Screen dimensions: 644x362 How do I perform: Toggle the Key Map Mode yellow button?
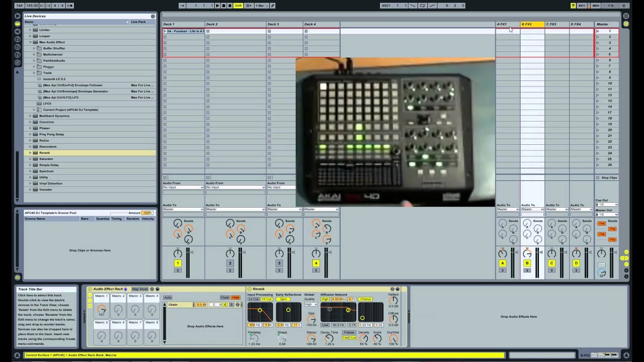(573, 6)
